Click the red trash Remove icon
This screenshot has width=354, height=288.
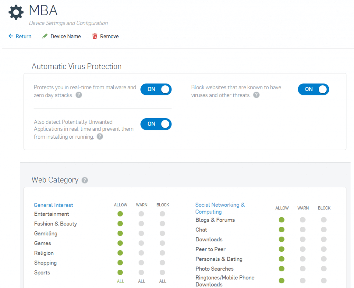tap(95, 36)
